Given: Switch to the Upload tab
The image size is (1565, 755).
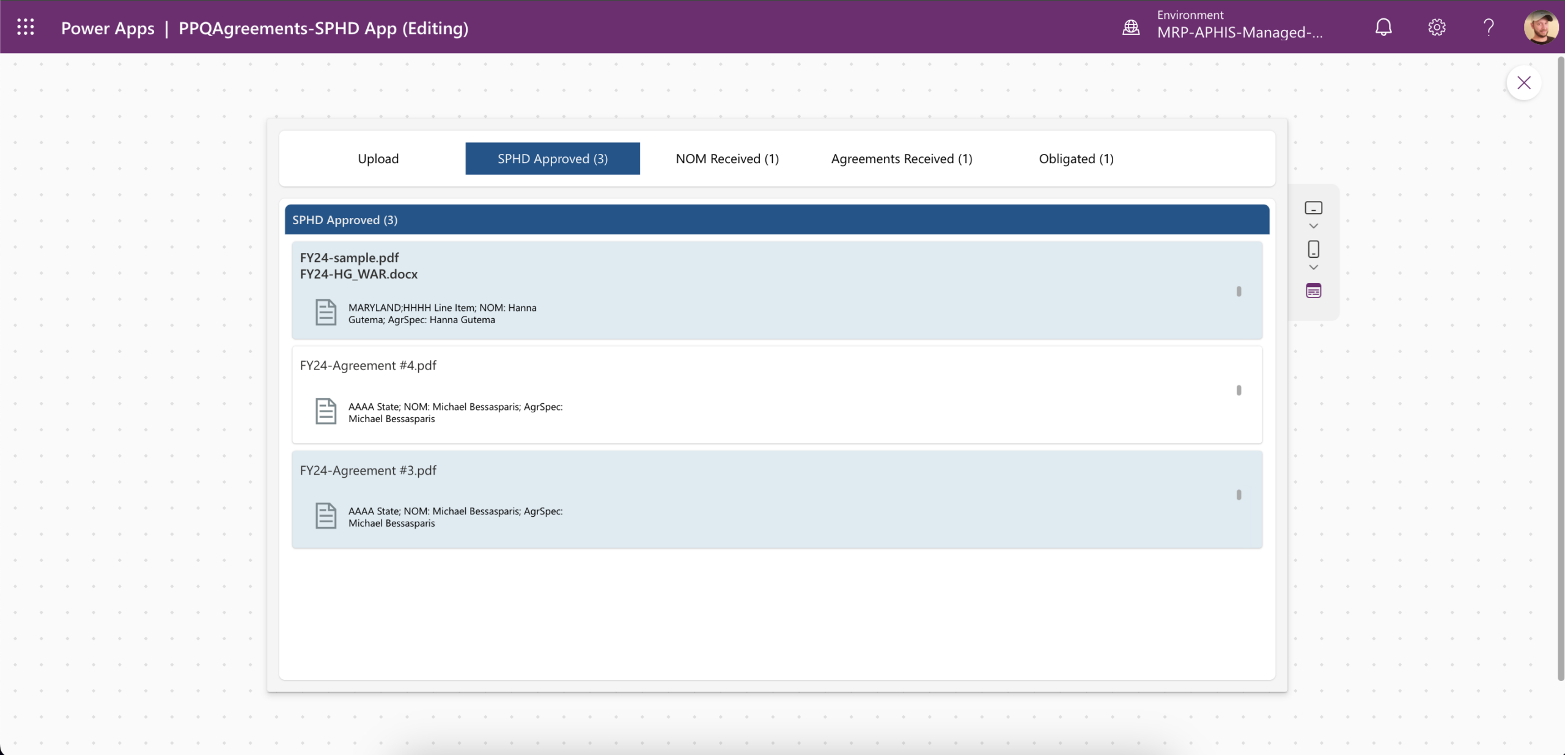Looking at the screenshot, I should 378,159.
